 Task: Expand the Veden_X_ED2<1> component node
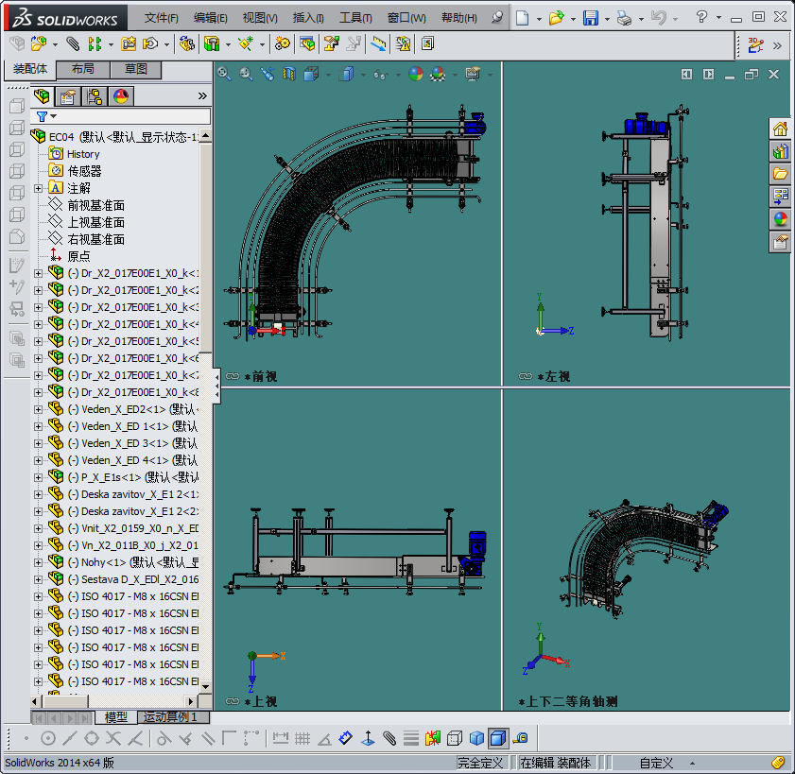[38, 409]
